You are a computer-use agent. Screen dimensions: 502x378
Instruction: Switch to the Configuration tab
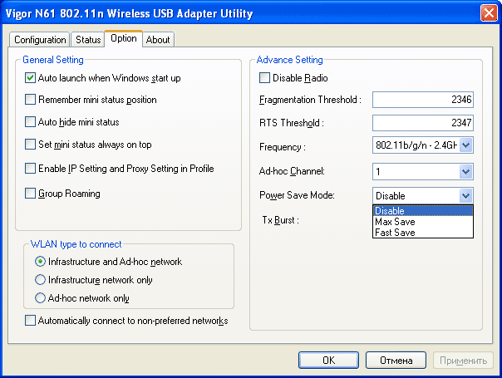tap(39, 40)
